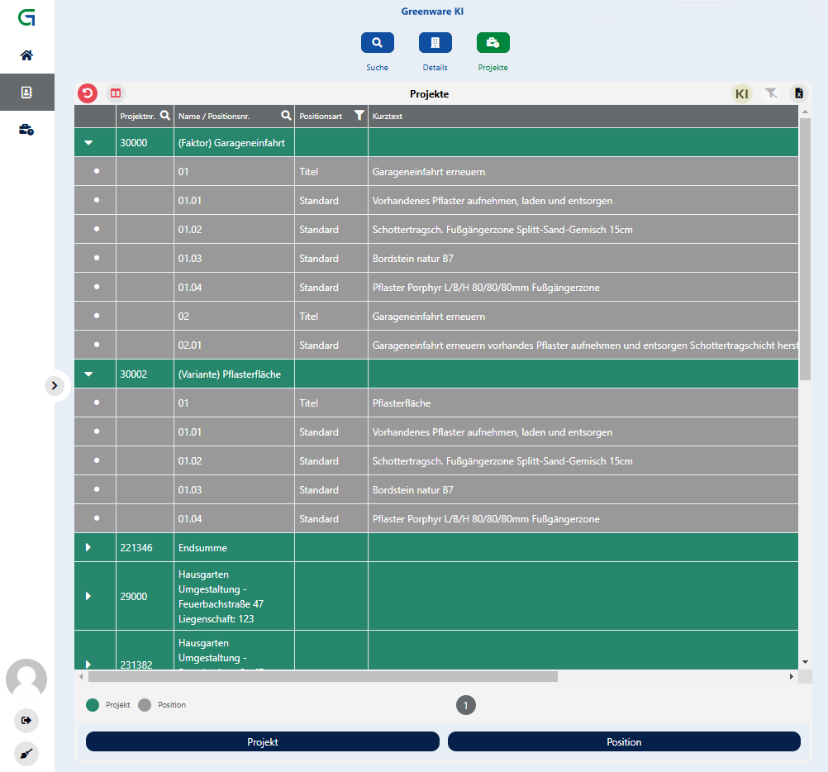Image resolution: width=828 pixels, height=772 pixels.
Task: Go to page 1 in pagination
Action: (x=466, y=705)
